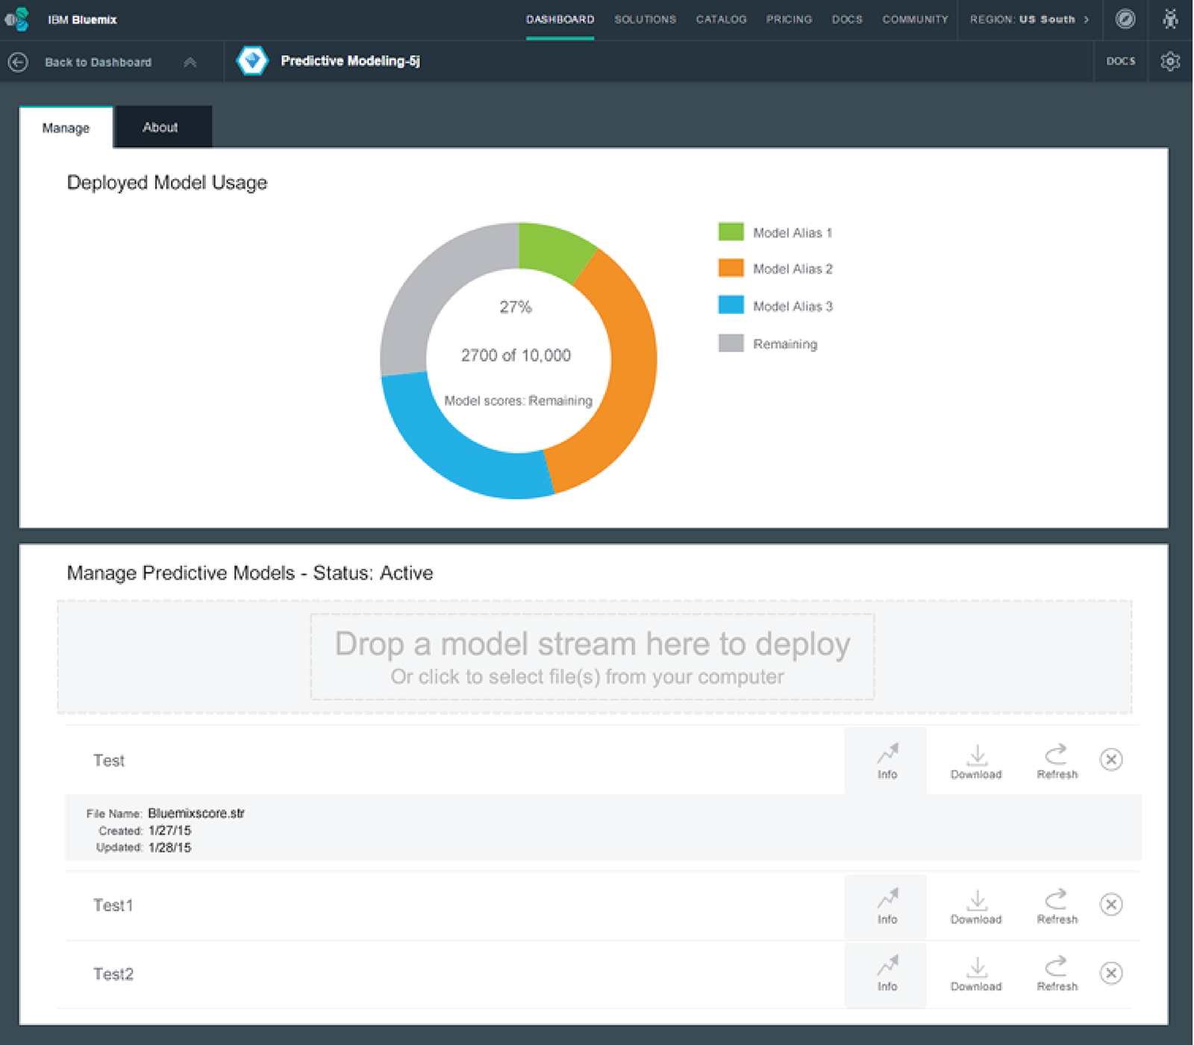Click the Model Alias 3 legend label
This screenshot has height=1045, width=1194.
point(793,306)
